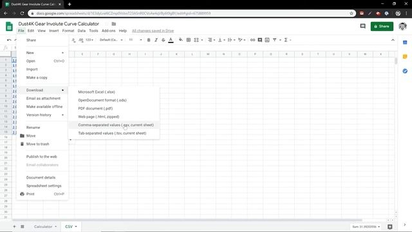Open the vertical align tool
The width and height of the screenshot is (412, 232).
click(x=221, y=40)
